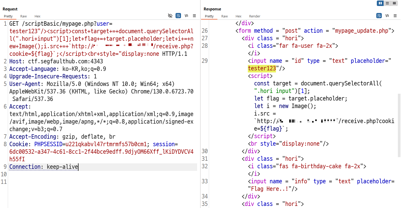The width and height of the screenshot is (401, 208).
Task: Click the Accept: header name in the request
Action: click(20, 107)
